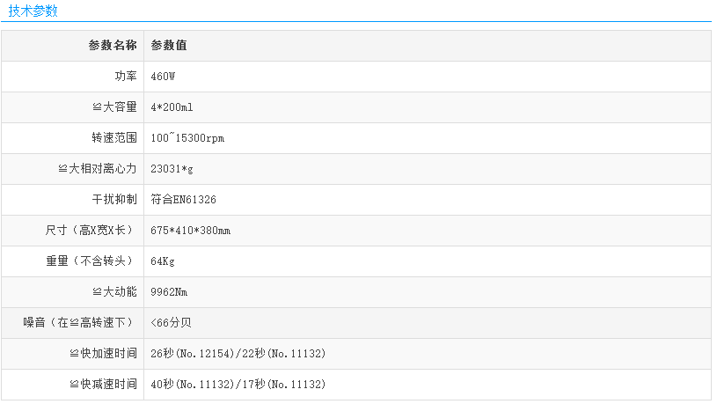Click the 460W power value

click(164, 77)
